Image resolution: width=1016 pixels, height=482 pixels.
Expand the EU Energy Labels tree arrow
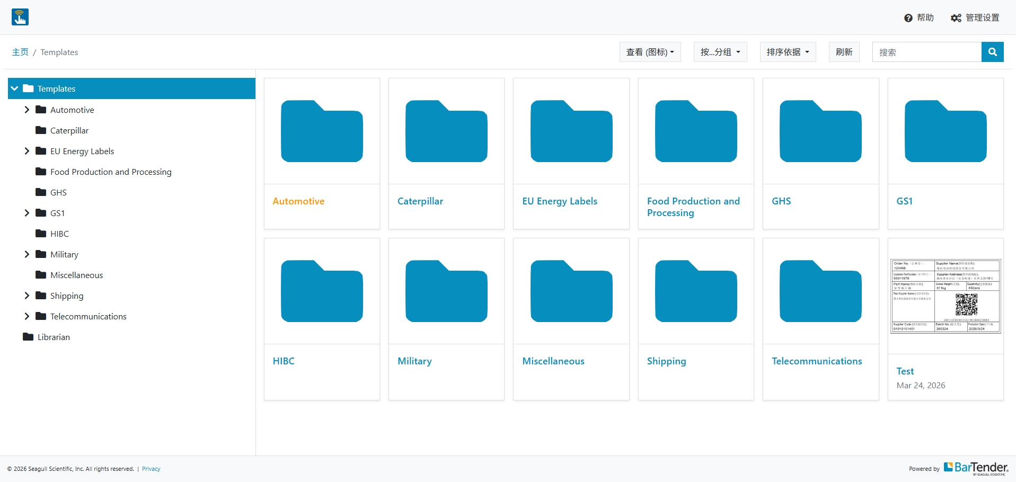click(x=27, y=151)
